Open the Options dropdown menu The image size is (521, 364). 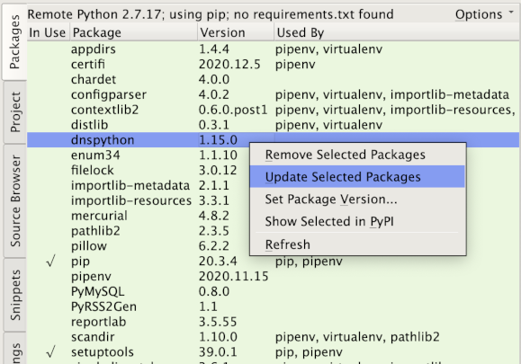484,14
